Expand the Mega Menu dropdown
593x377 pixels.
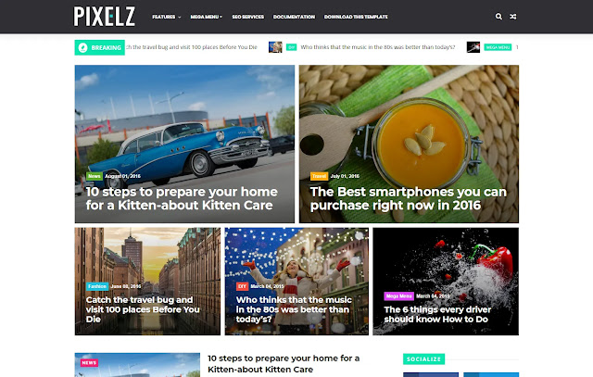coord(206,17)
